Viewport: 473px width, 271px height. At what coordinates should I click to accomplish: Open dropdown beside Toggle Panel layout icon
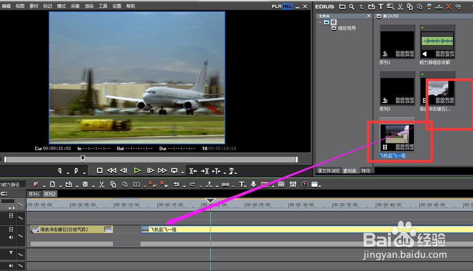[319, 186]
